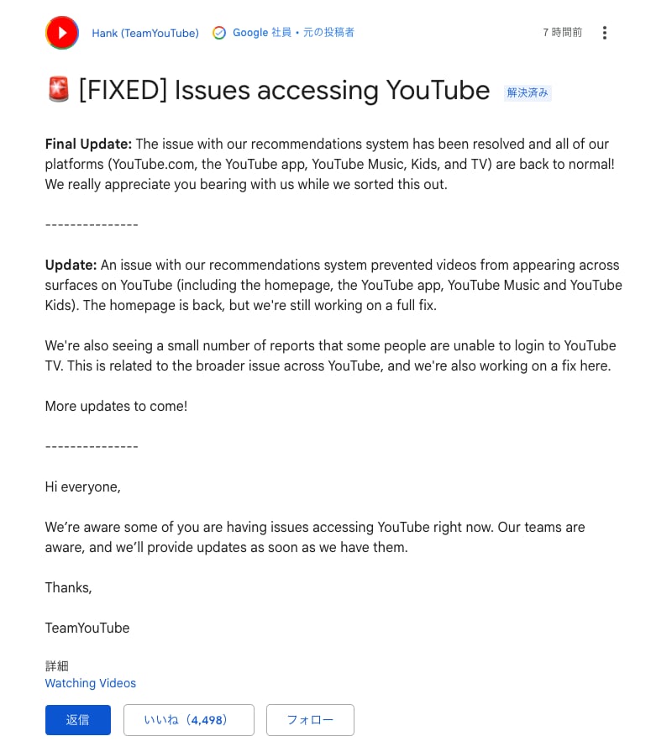Click the Final Update section heading
The image size is (672, 752).
pyautogui.click(x=87, y=144)
